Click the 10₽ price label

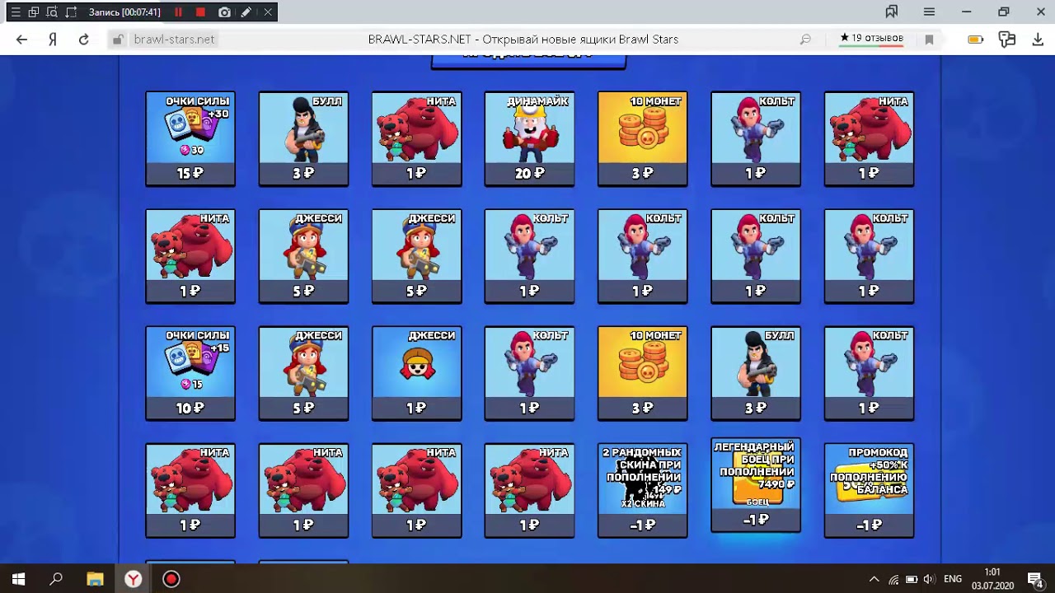click(x=190, y=408)
